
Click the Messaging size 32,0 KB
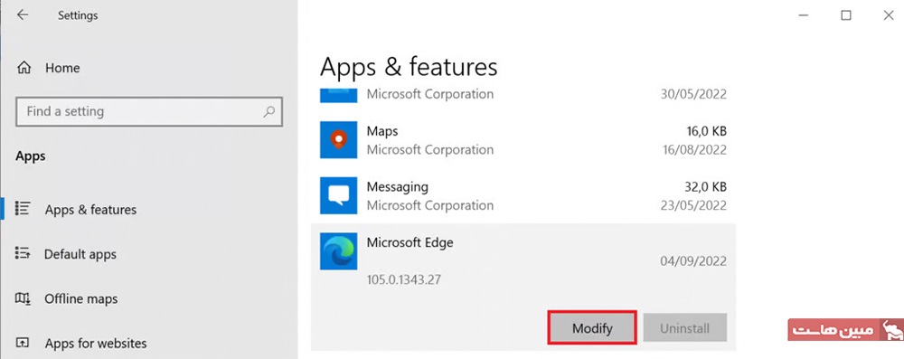[x=706, y=187]
